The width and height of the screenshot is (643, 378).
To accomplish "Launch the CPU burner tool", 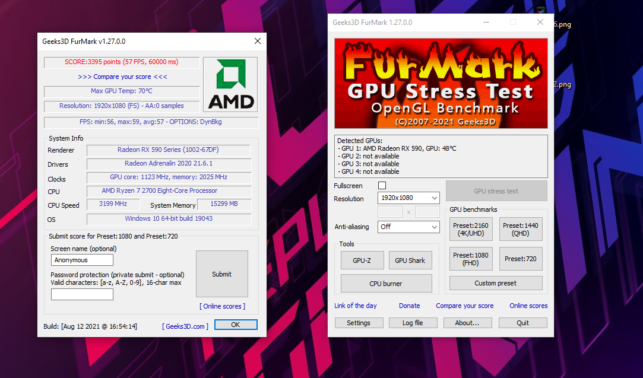I will tap(386, 283).
